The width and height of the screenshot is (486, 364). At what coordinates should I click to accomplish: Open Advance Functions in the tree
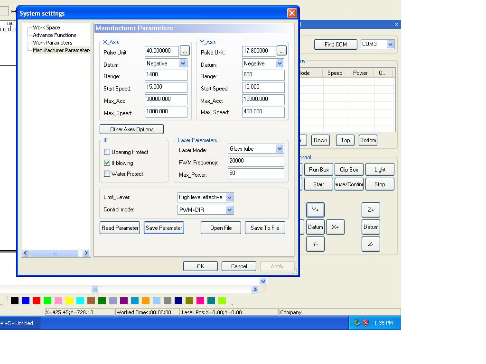point(54,35)
